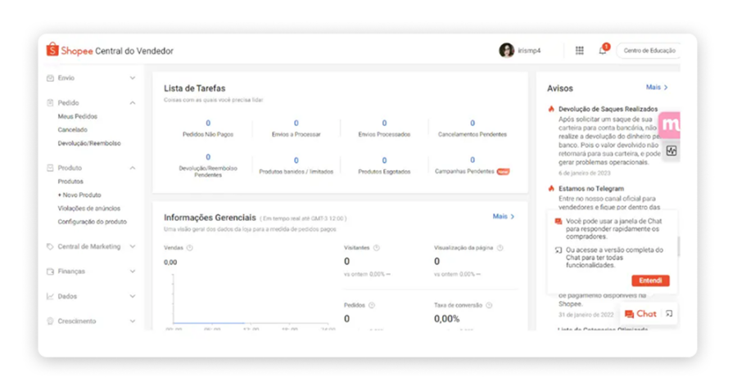The width and height of the screenshot is (737, 391).
Task: Click the Shopee logo icon
Action: (52, 50)
